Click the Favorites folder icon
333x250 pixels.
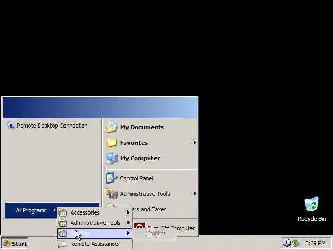[112, 142]
